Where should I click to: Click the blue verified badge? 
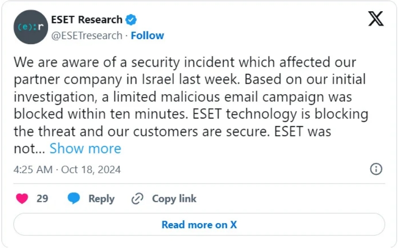(x=131, y=20)
